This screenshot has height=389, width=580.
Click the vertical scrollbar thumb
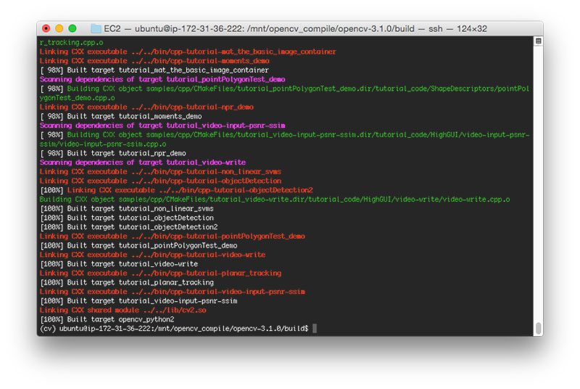(538, 328)
